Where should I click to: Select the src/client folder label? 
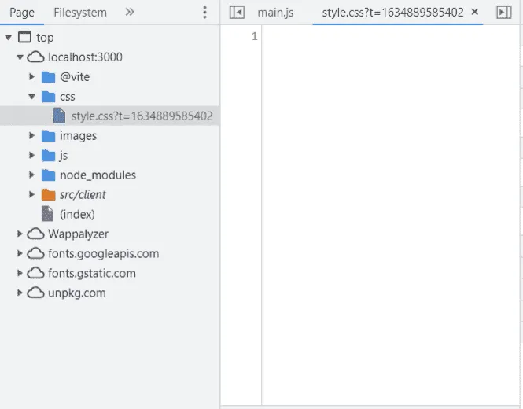point(83,195)
